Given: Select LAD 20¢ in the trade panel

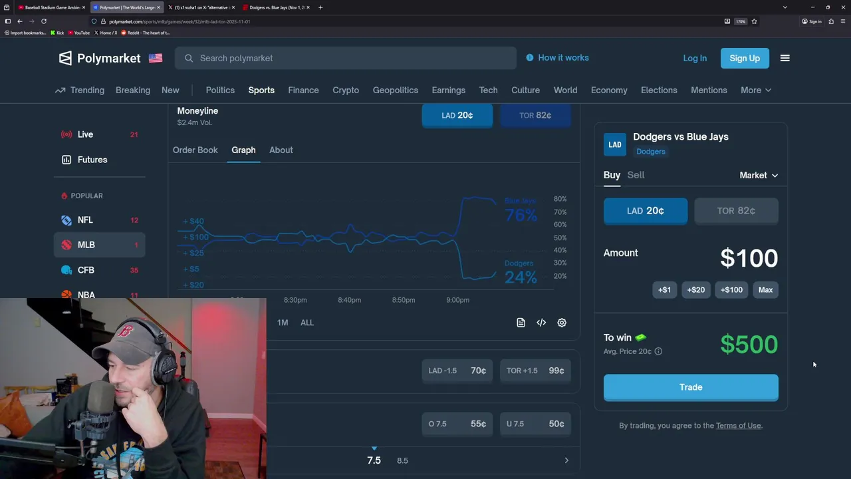Looking at the screenshot, I should 646,211.
